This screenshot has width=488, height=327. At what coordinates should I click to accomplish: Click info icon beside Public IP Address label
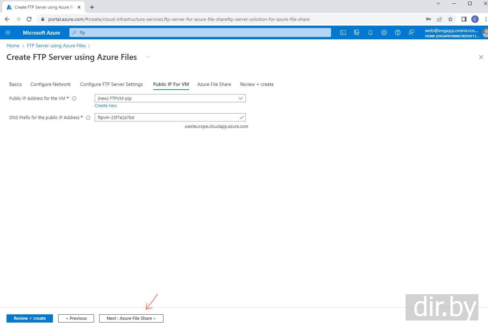click(x=74, y=99)
